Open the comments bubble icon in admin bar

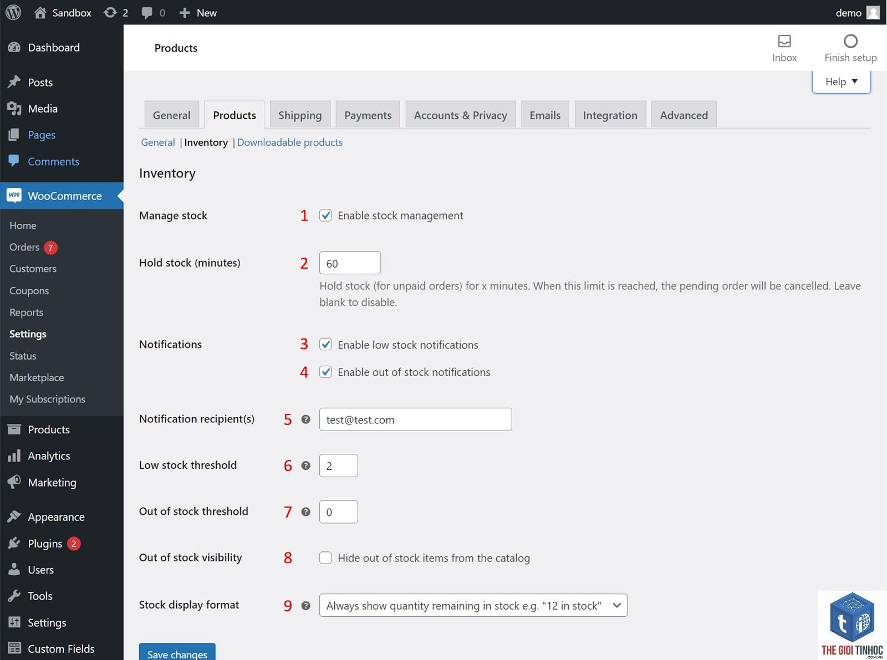147,13
